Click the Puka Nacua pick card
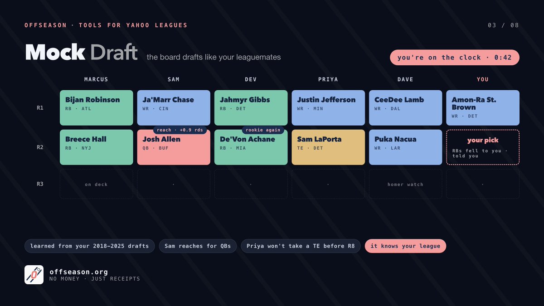Screen dimensions: 544x306 tap(405, 147)
